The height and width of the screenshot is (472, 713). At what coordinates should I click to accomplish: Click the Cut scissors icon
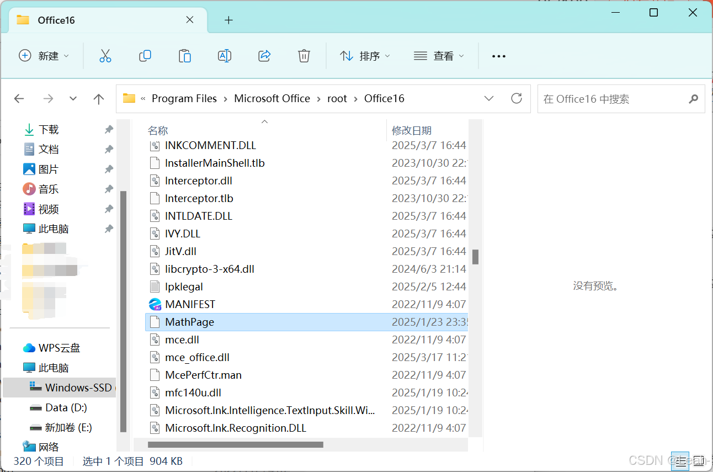click(x=105, y=56)
